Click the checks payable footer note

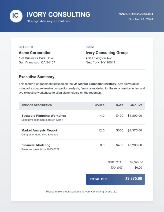82,192
